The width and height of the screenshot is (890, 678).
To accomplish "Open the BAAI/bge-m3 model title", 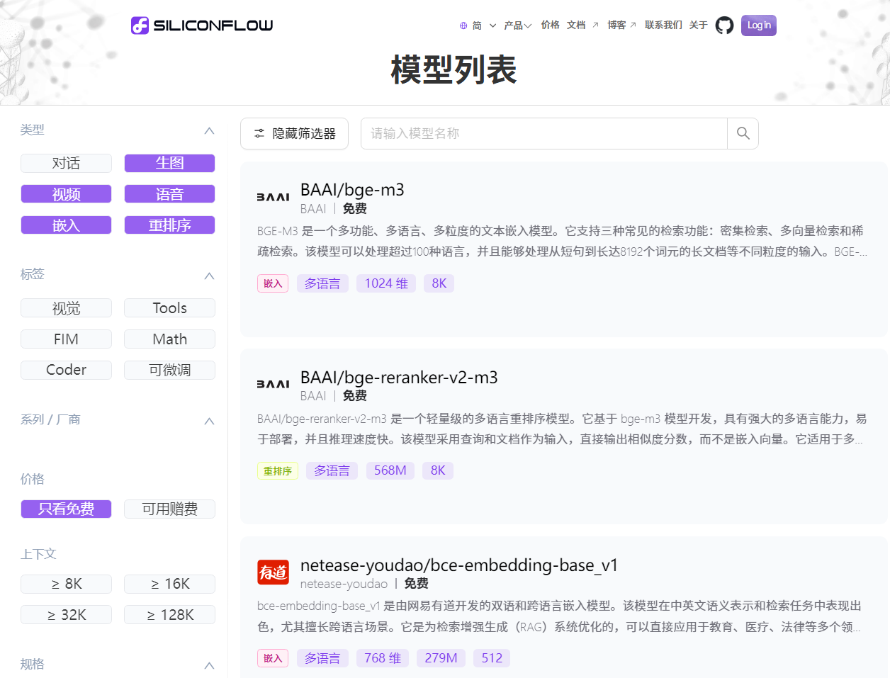I will pyautogui.click(x=352, y=190).
